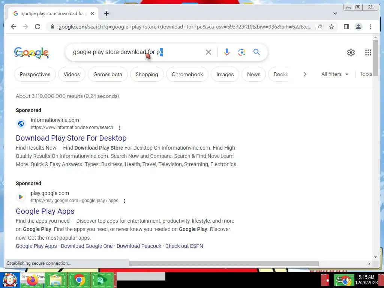384x288 pixels.
Task: Expand the tab search dropdown arrow
Action: click(x=335, y=13)
